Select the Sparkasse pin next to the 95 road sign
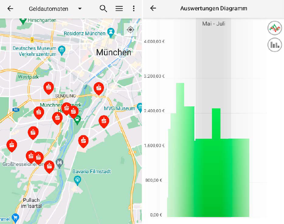This screenshot has height=224, width=284. tap(39, 113)
